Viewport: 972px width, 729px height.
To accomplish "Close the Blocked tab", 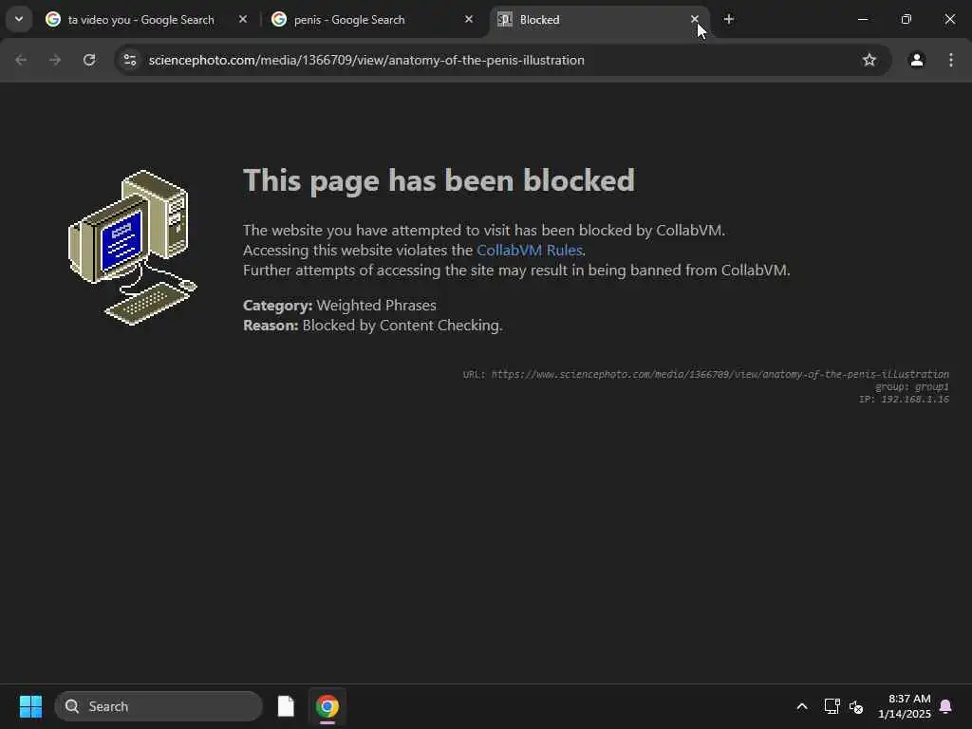I will 694,19.
